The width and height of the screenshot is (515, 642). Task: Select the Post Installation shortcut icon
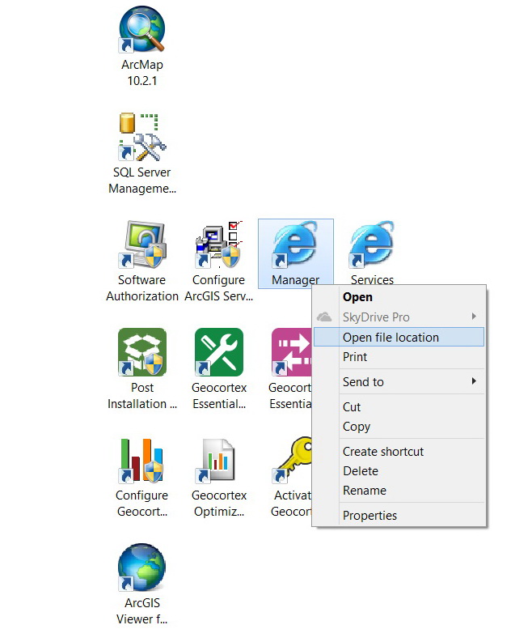(141, 352)
